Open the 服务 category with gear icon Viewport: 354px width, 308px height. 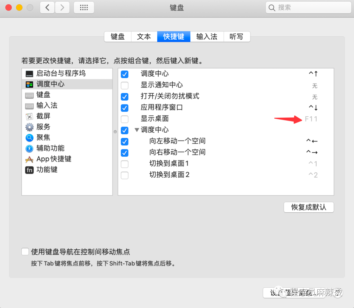(x=29, y=127)
